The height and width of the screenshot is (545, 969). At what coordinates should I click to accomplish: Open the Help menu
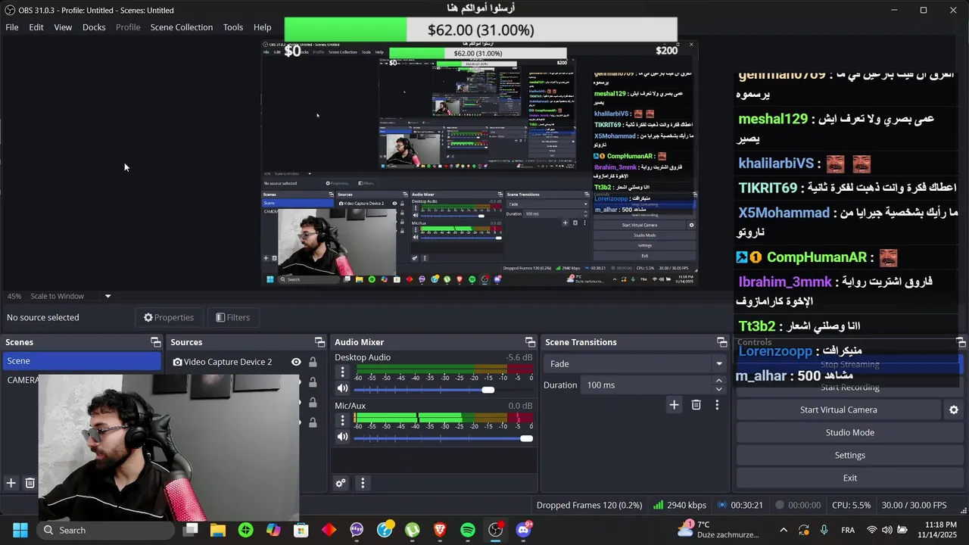263,27
